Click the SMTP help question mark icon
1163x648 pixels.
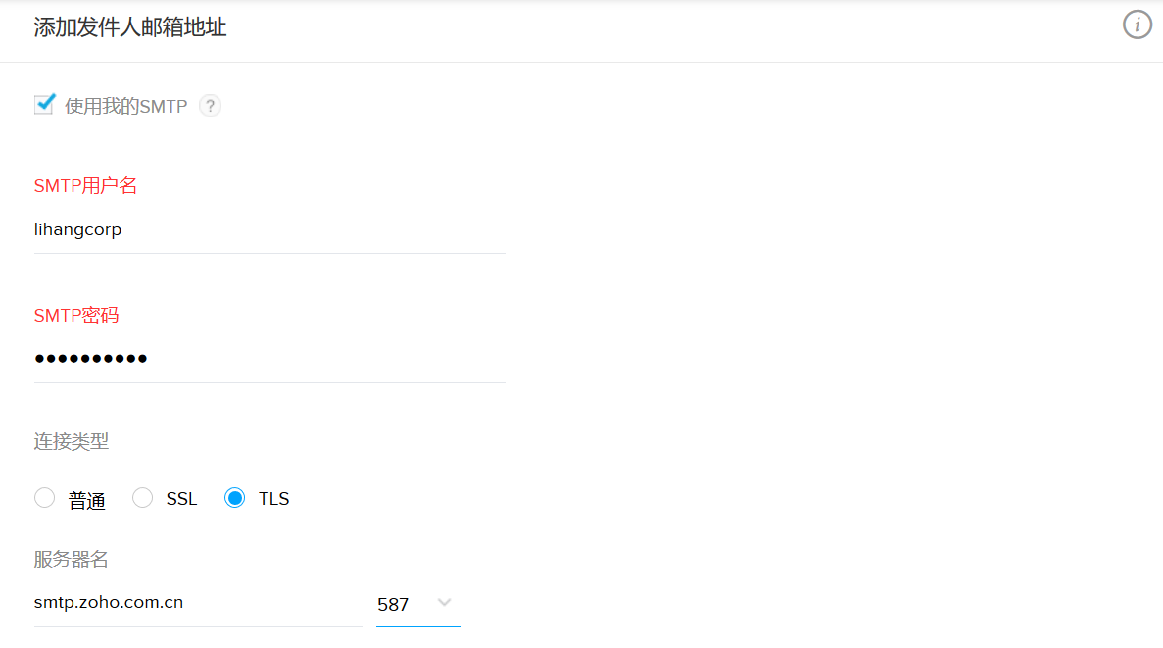pyautogui.click(x=210, y=106)
